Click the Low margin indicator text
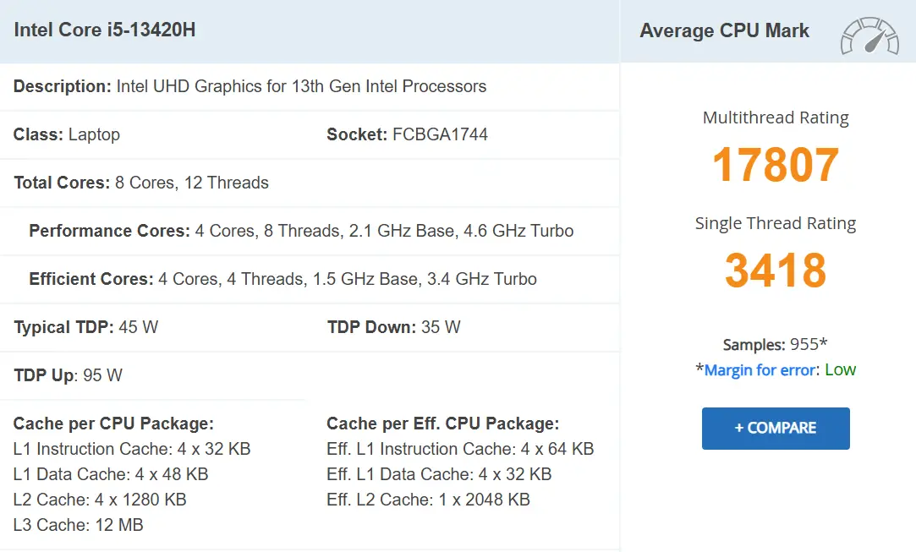This screenshot has width=916, height=552. pos(840,369)
